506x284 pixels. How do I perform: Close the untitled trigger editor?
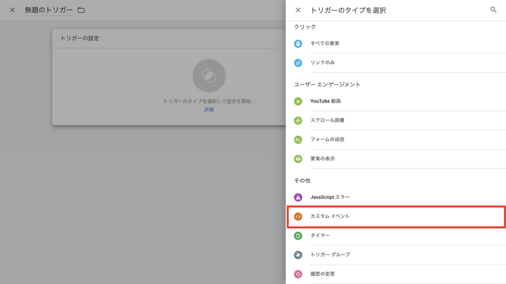click(12, 10)
